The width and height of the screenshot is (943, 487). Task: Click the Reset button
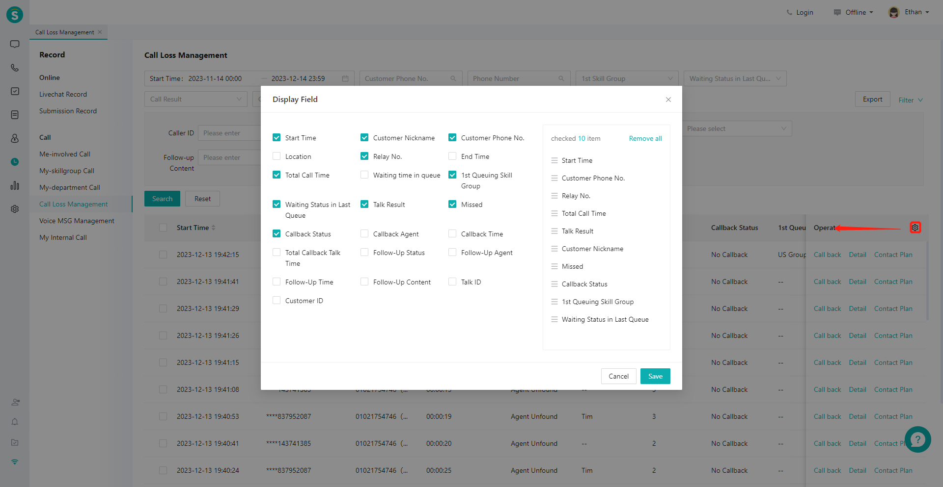[202, 199]
